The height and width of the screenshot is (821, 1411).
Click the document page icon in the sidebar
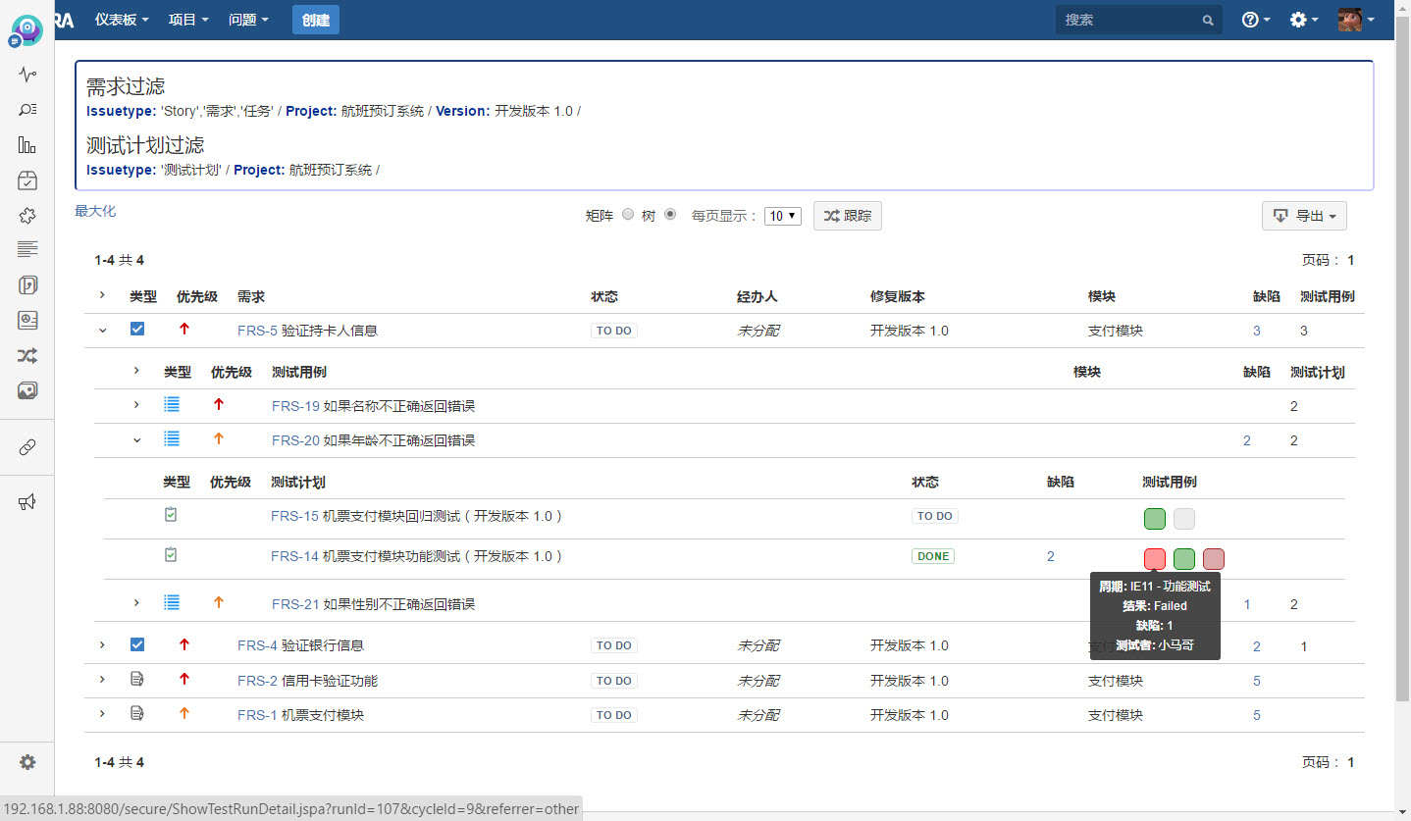pyautogui.click(x=27, y=285)
